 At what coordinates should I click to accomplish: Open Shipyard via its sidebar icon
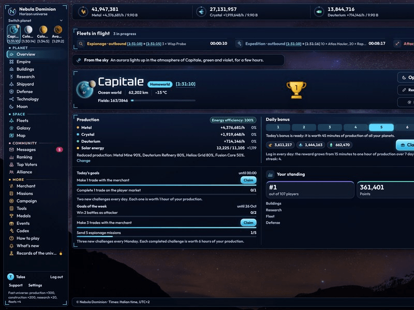(x=11, y=84)
